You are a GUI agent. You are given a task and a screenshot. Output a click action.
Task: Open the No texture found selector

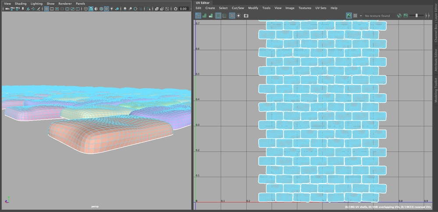pos(377,16)
